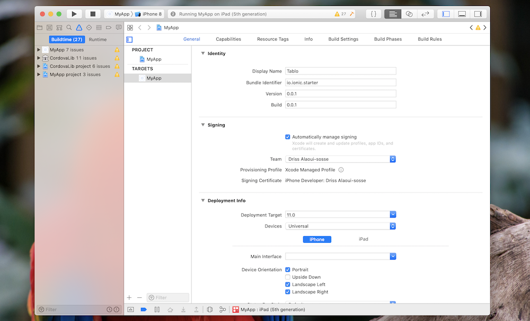530x321 pixels.
Task: Select the Issue navigator warning-triangle icon
Action: (x=79, y=27)
